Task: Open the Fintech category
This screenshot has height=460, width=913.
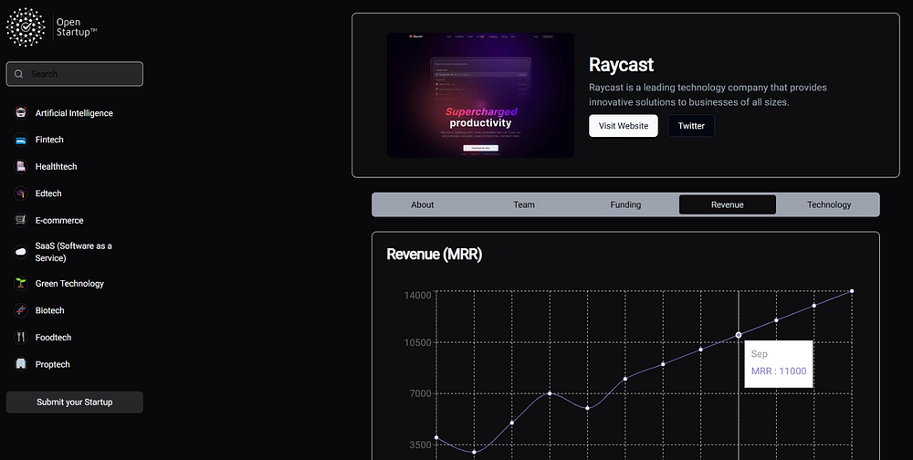Action: point(49,140)
